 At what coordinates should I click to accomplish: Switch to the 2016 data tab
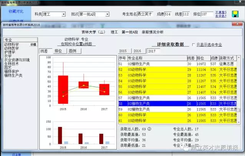139,51
